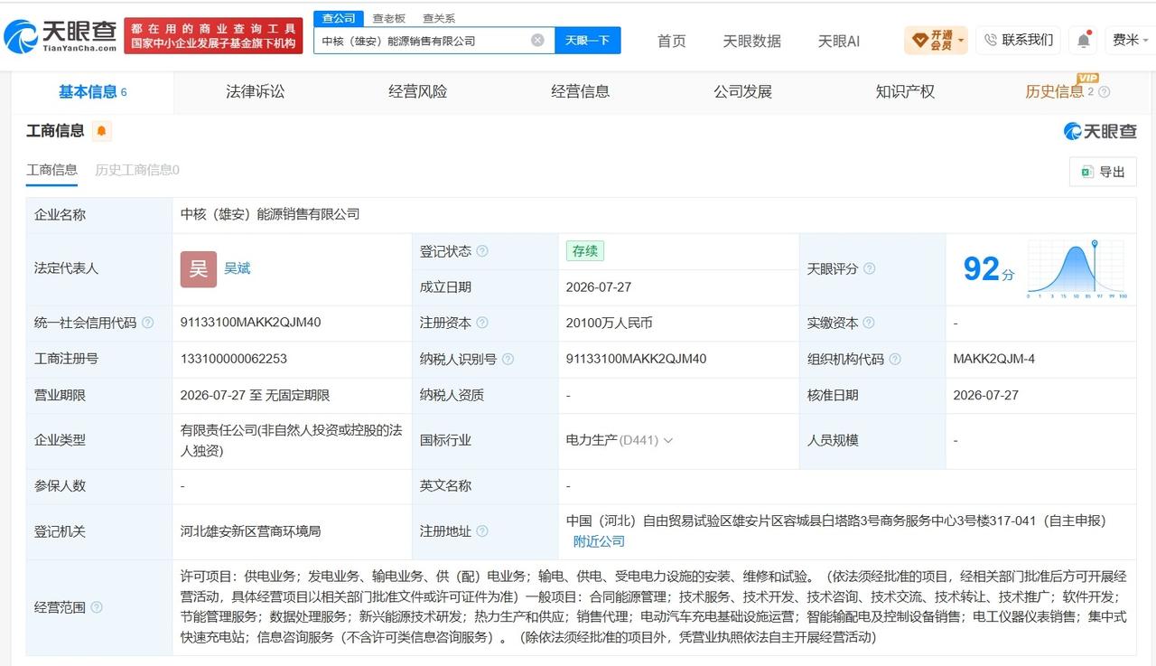Click the 吴 avatar of legal representative
Viewport: 1156px width, 666px height.
click(199, 269)
